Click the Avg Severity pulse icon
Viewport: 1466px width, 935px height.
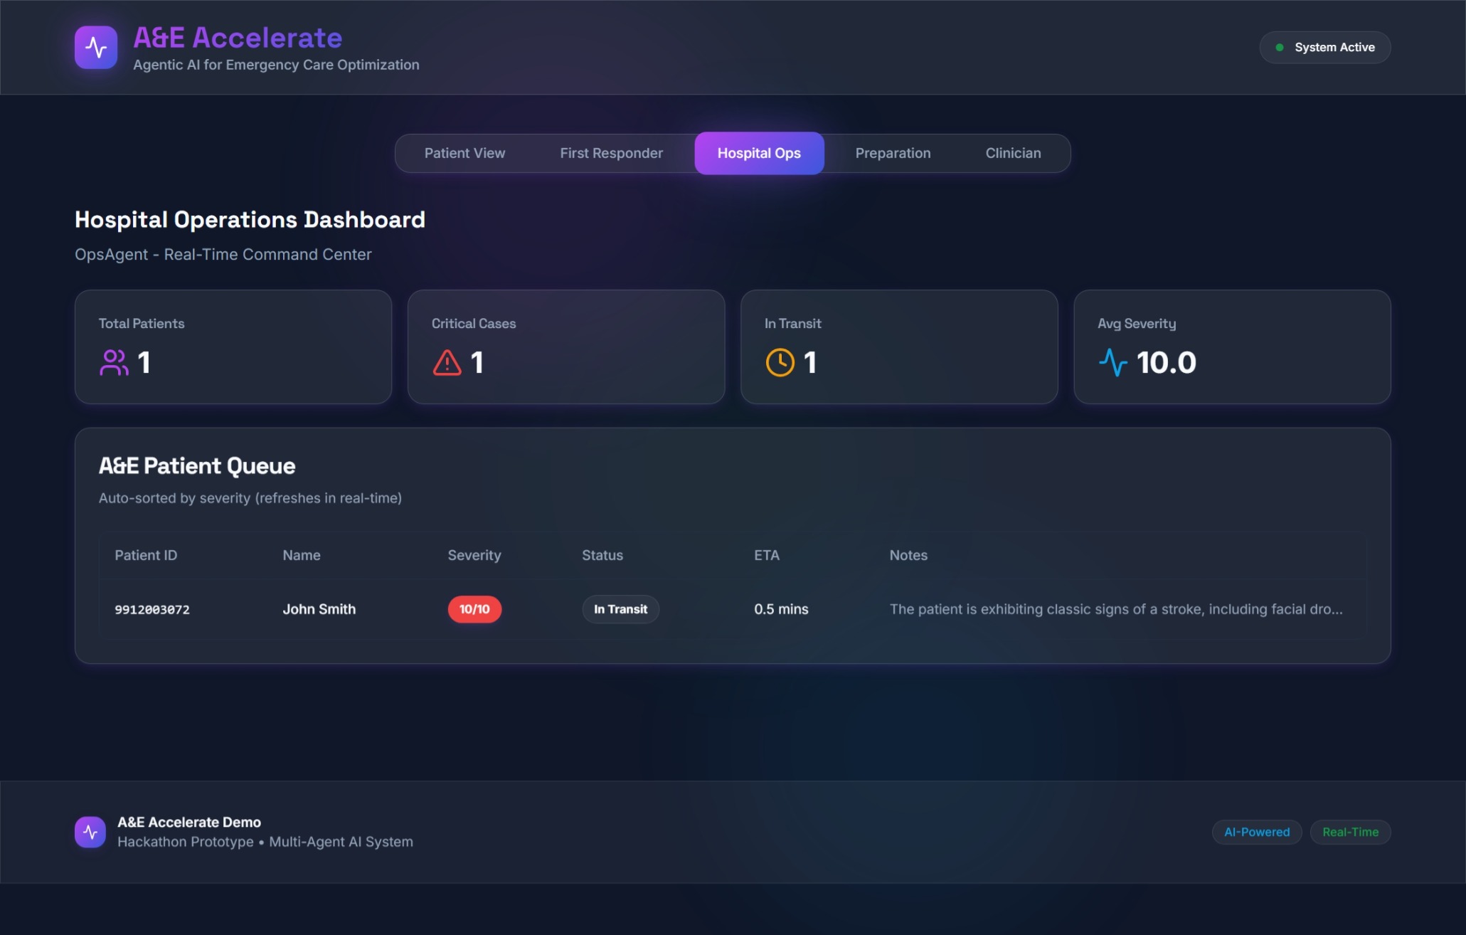tap(1112, 362)
